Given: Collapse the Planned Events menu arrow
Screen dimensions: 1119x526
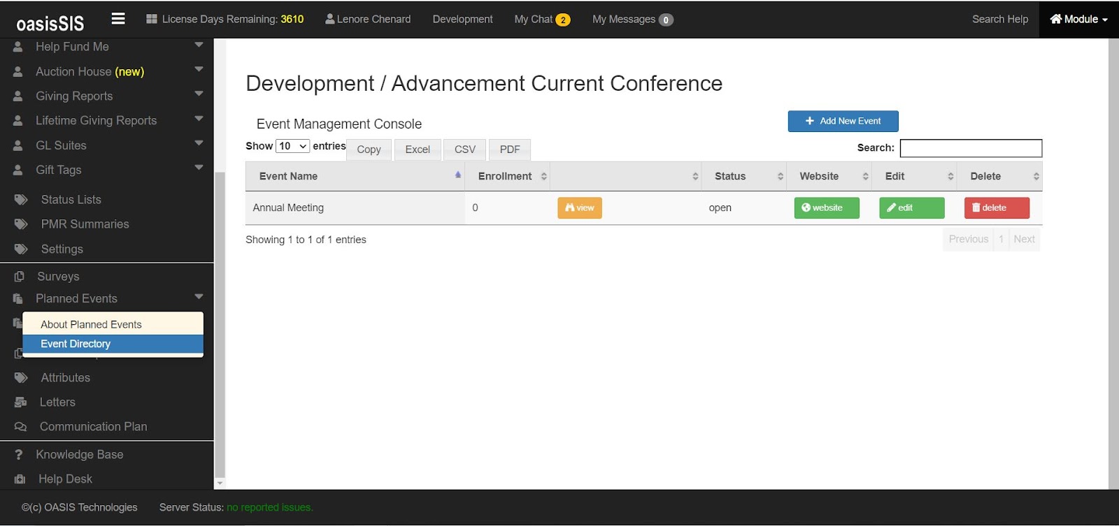Looking at the screenshot, I should pos(199,297).
